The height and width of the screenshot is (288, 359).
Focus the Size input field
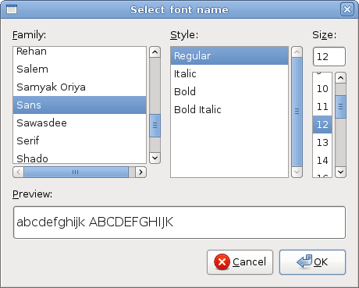coord(329,56)
